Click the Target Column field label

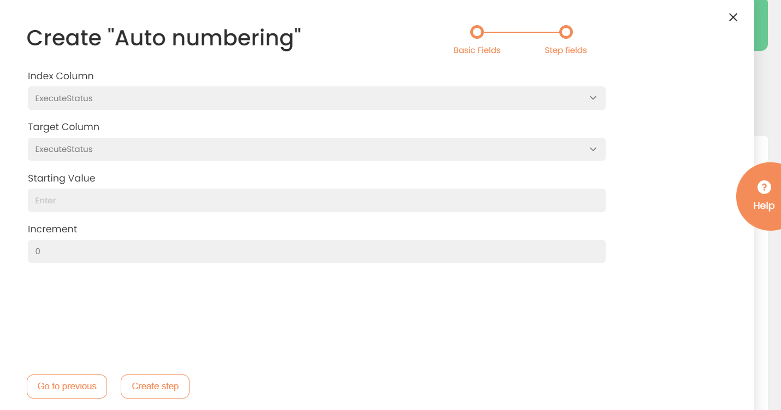63,127
